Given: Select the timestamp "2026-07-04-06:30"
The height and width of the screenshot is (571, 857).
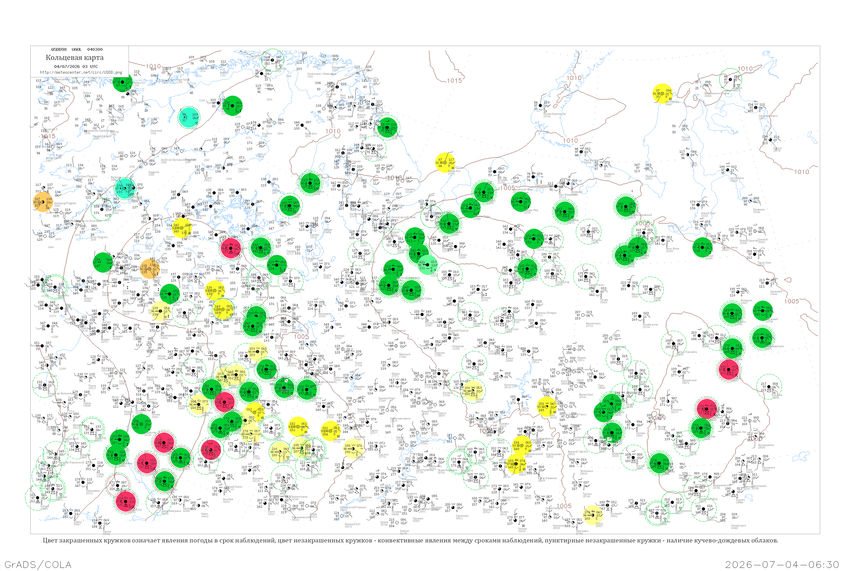Looking at the screenshot, I should [782, 565].
